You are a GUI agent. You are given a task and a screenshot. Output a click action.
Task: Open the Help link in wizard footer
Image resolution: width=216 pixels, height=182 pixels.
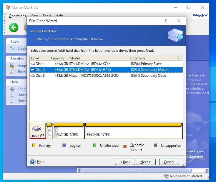pos(41,162)
